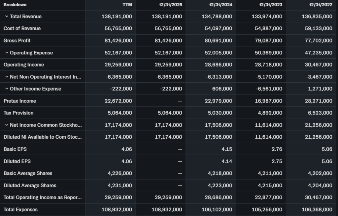
Task: Click the Operating Income row label
Action: 24,65
